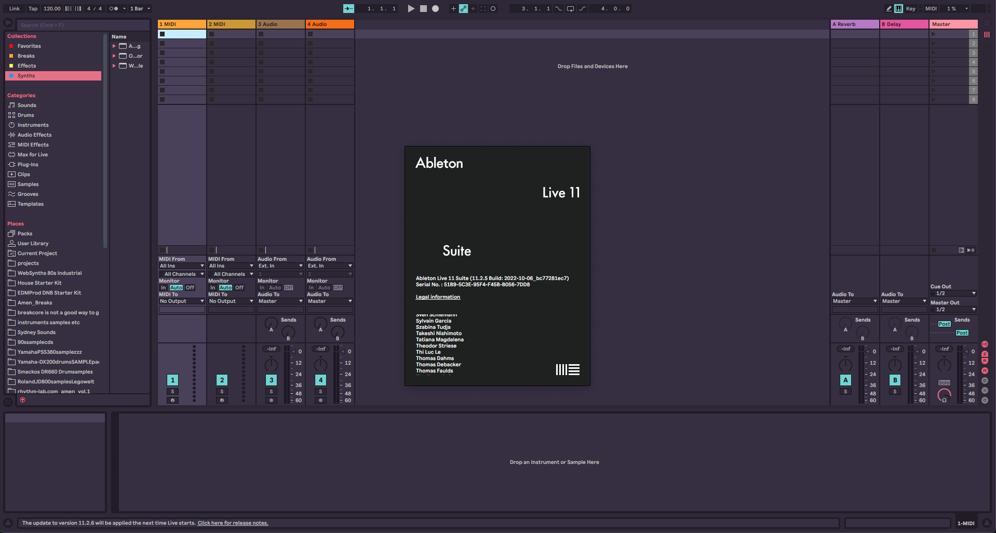Image resolution: width=996 pixels, height=533 pixels.
Task: Click the Session Record circle button
Action: (x=493, y=8)
